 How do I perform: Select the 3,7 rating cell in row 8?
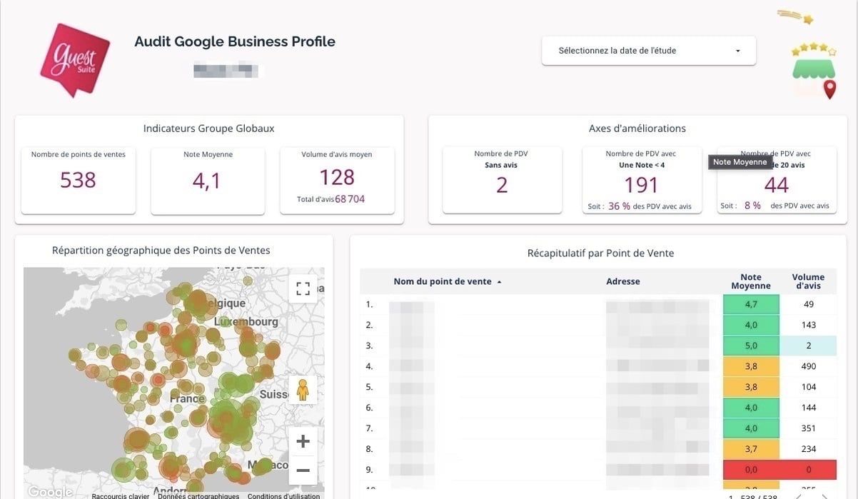click(751, 449)
